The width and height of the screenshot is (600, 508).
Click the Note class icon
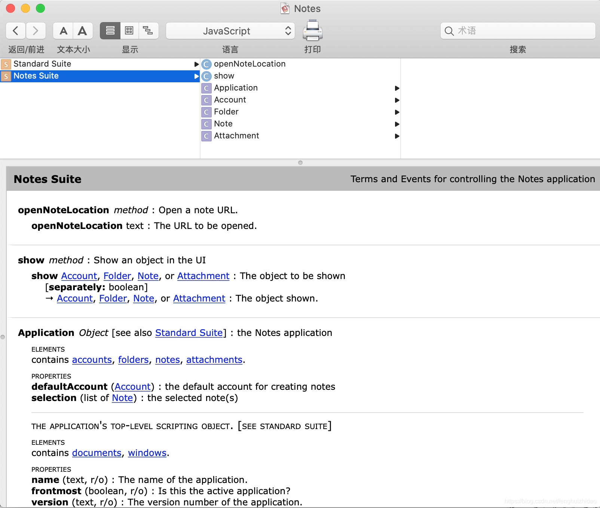click(x=206, y=124)
